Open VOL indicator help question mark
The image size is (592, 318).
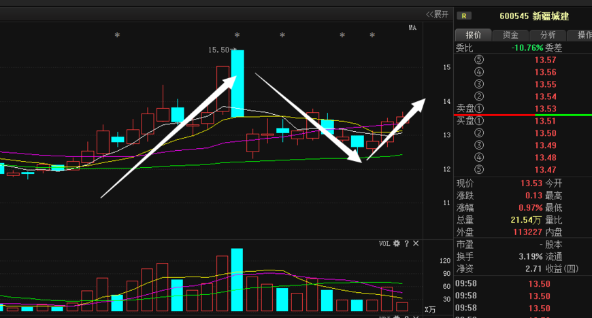[x=407, y=244]
